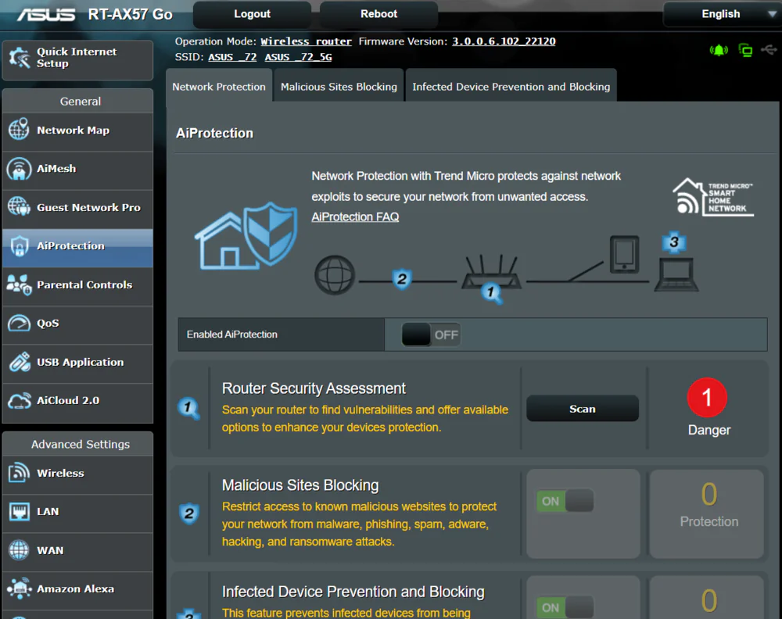This screenshot has width=782, height=619.
Task: Click the Wireless signal icon in sidebar
Action: (19, 473)
